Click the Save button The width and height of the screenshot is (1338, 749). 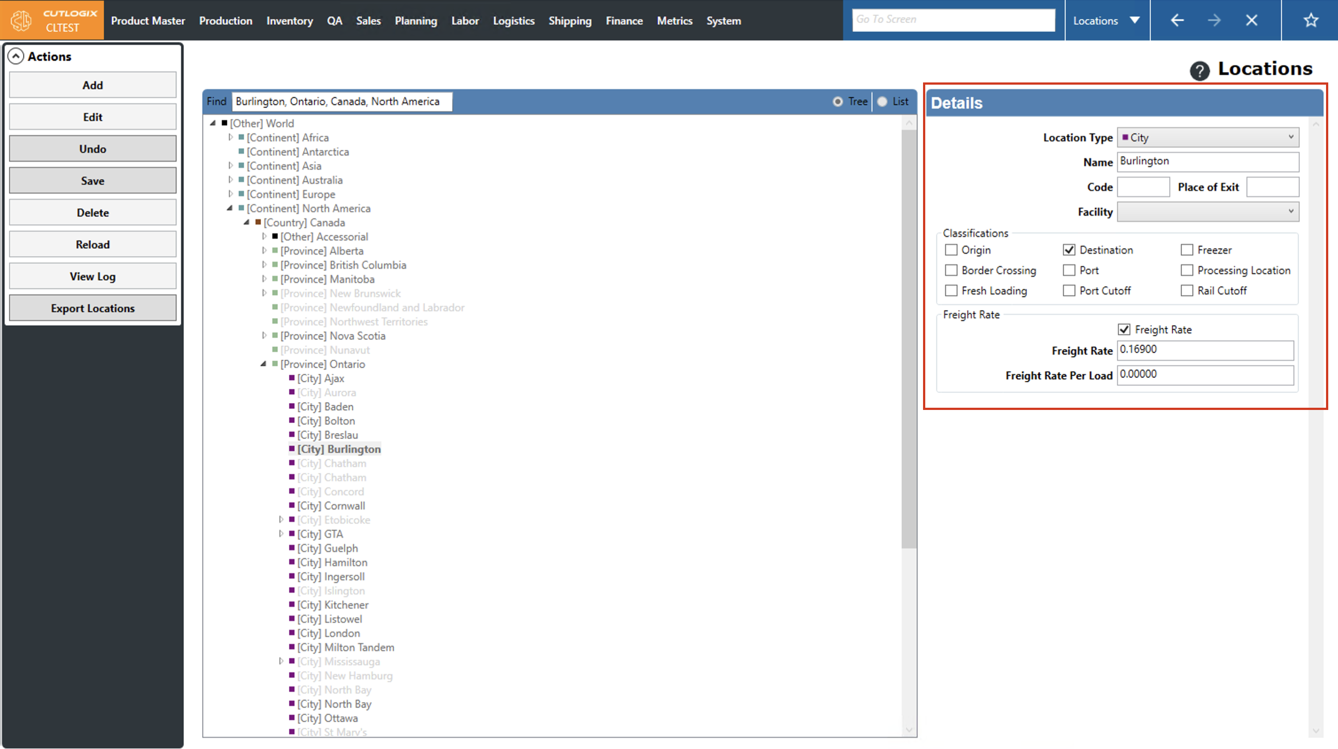click(x=93, y=181)
